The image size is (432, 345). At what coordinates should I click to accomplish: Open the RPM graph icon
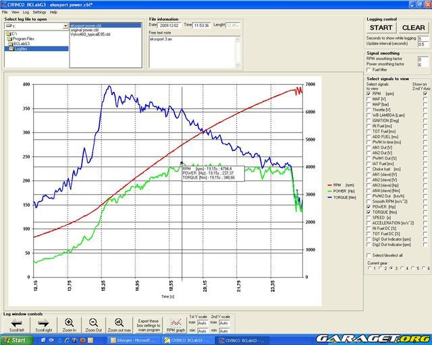coord(176,322)
